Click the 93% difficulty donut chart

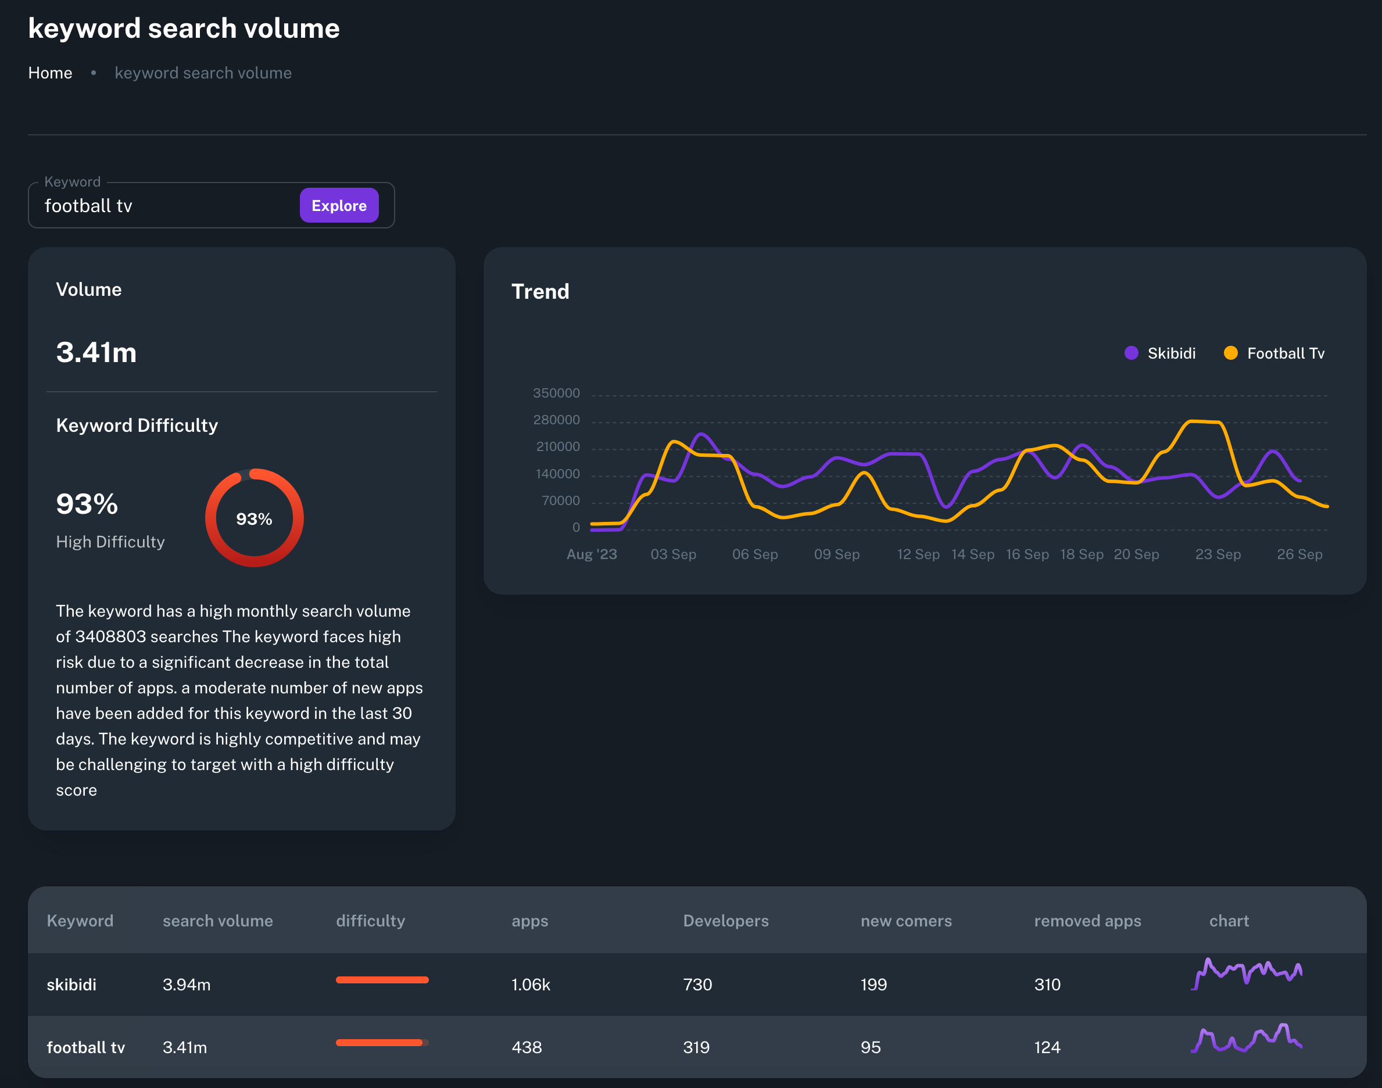coord(254,518)
